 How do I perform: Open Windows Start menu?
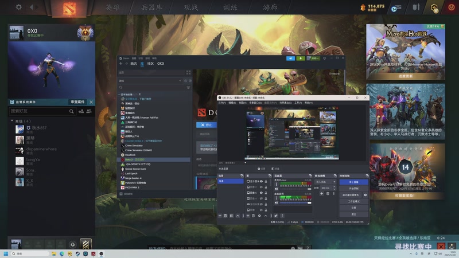pyautogui.click(x=6, y=253)
